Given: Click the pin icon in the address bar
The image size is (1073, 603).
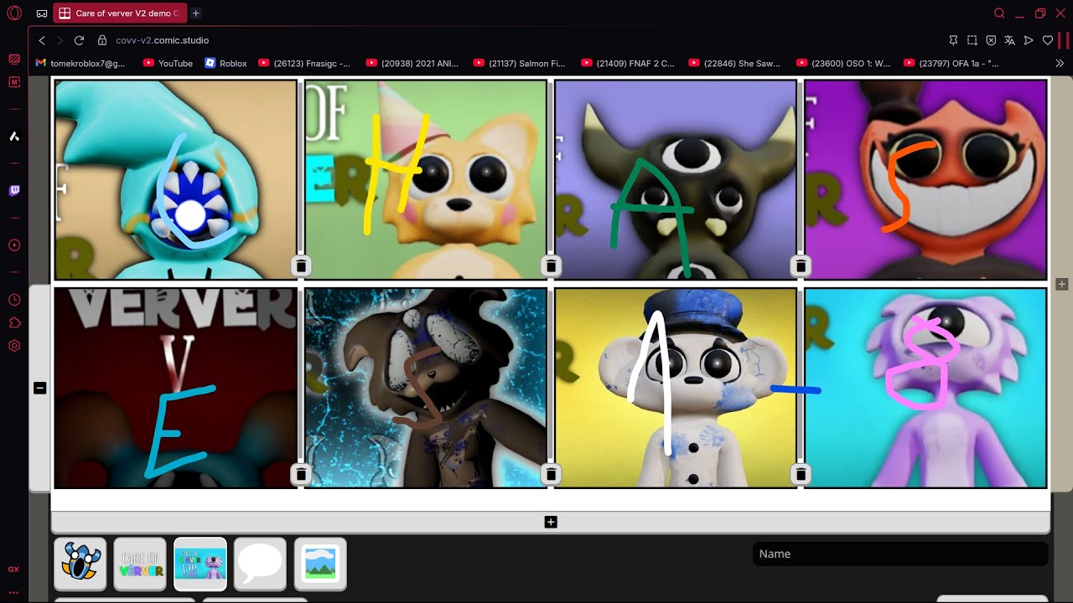Looking at the screenshot, I should 953,40.
